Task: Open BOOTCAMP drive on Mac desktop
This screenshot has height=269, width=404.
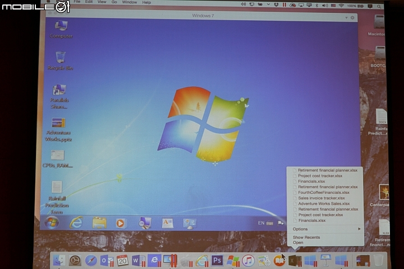Action: coord(378,57)
